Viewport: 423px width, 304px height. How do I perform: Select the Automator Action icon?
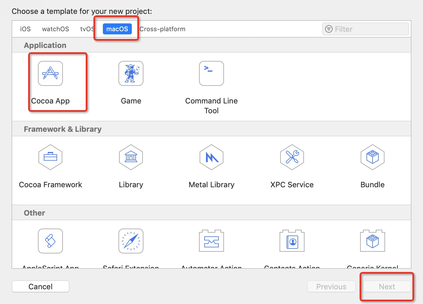[x=211, y=241]
